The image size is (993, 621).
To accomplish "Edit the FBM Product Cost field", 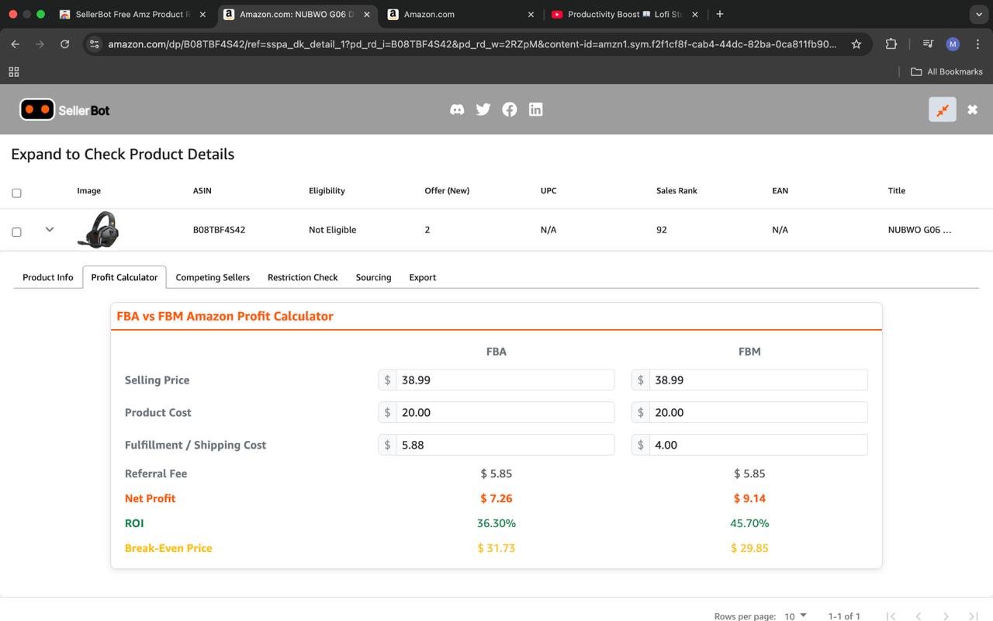I will (x=758, y=412).
